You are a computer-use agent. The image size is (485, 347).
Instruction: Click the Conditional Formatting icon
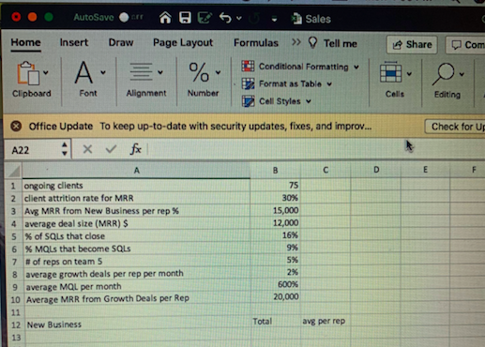(x=248, y=66)
